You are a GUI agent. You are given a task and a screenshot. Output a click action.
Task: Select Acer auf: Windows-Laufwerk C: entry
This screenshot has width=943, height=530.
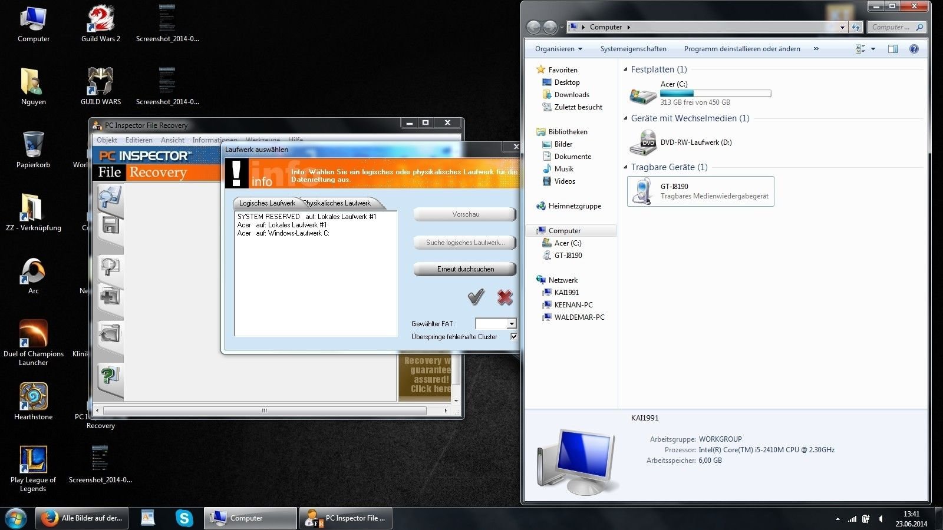[x=283, y=233]
